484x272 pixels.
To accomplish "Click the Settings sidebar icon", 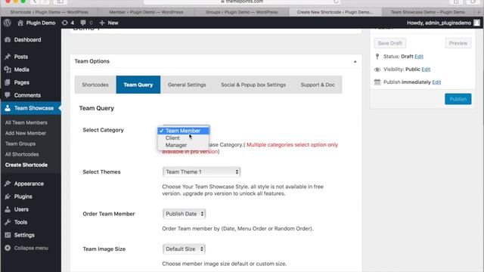I will pos(8,235).
